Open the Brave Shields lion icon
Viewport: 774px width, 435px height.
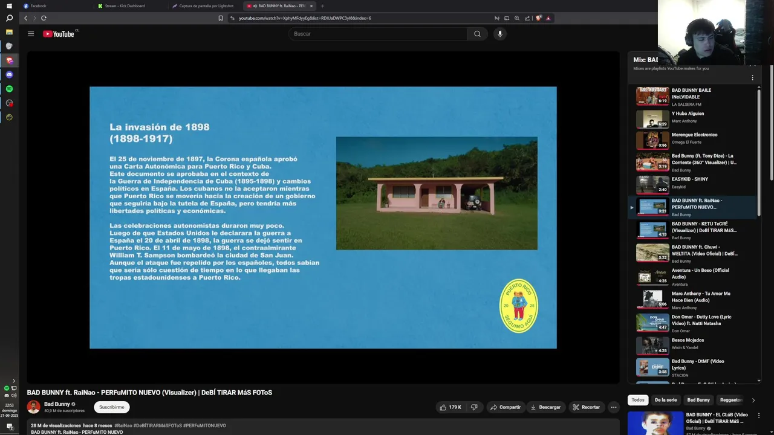pyautogui.click(x=538, y=18)
